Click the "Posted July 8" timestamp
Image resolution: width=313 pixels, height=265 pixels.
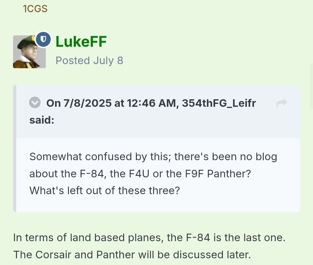89,61
